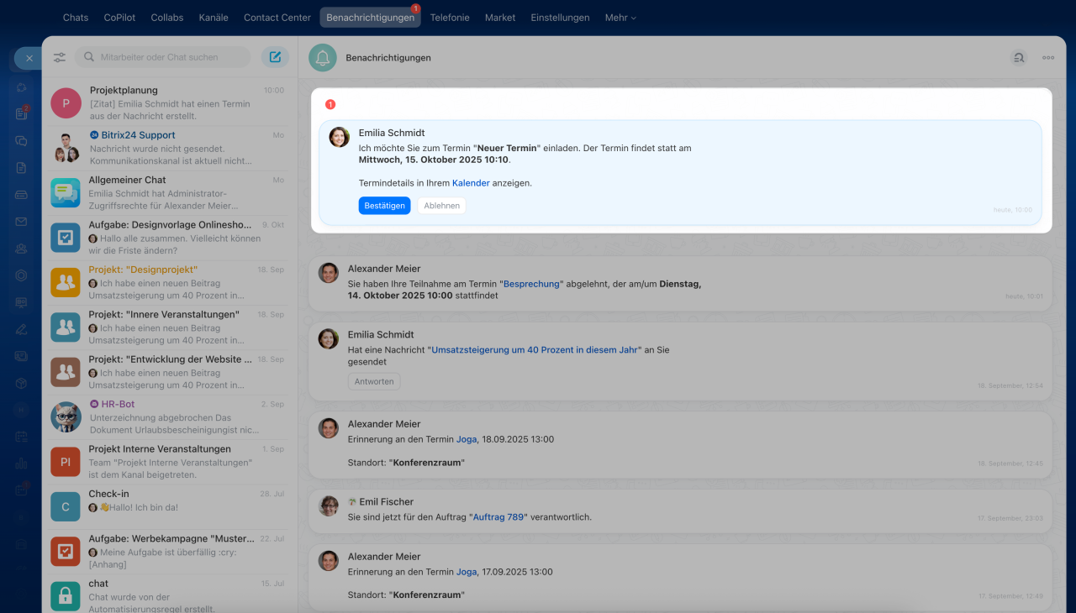Open the "Auftrag 789" order link
Viewport: 1076px width, 613px height.
(498, 517)
